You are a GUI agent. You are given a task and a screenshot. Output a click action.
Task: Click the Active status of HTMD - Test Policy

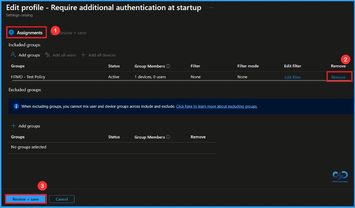[x=114, y=77]
